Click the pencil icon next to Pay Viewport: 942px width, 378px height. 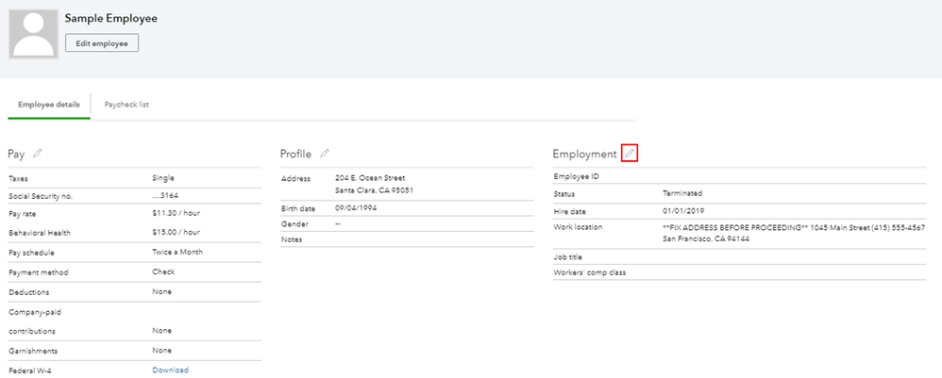pyautogui.click(x=38, y=153)
